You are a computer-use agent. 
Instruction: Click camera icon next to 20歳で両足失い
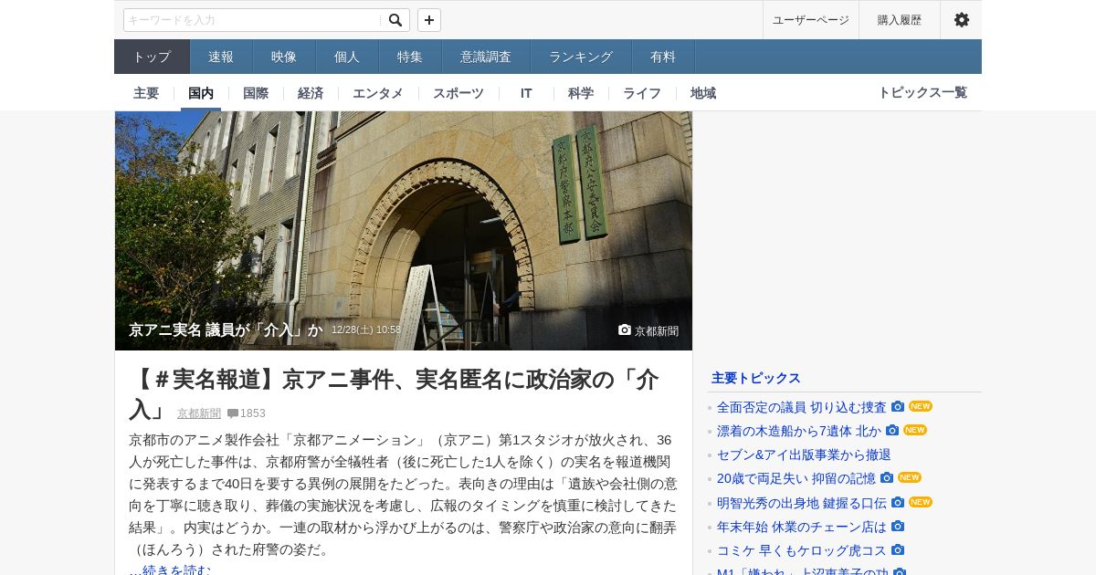coord(887,478)
